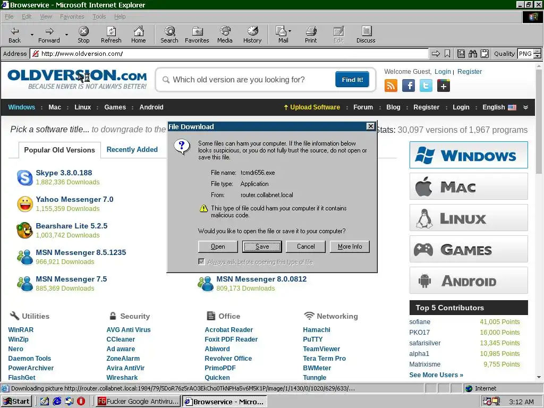The width and height of the screenshot is (544, 408).
Task: Toggle Always ask before opening checkbox
Action: pos(201,261)
